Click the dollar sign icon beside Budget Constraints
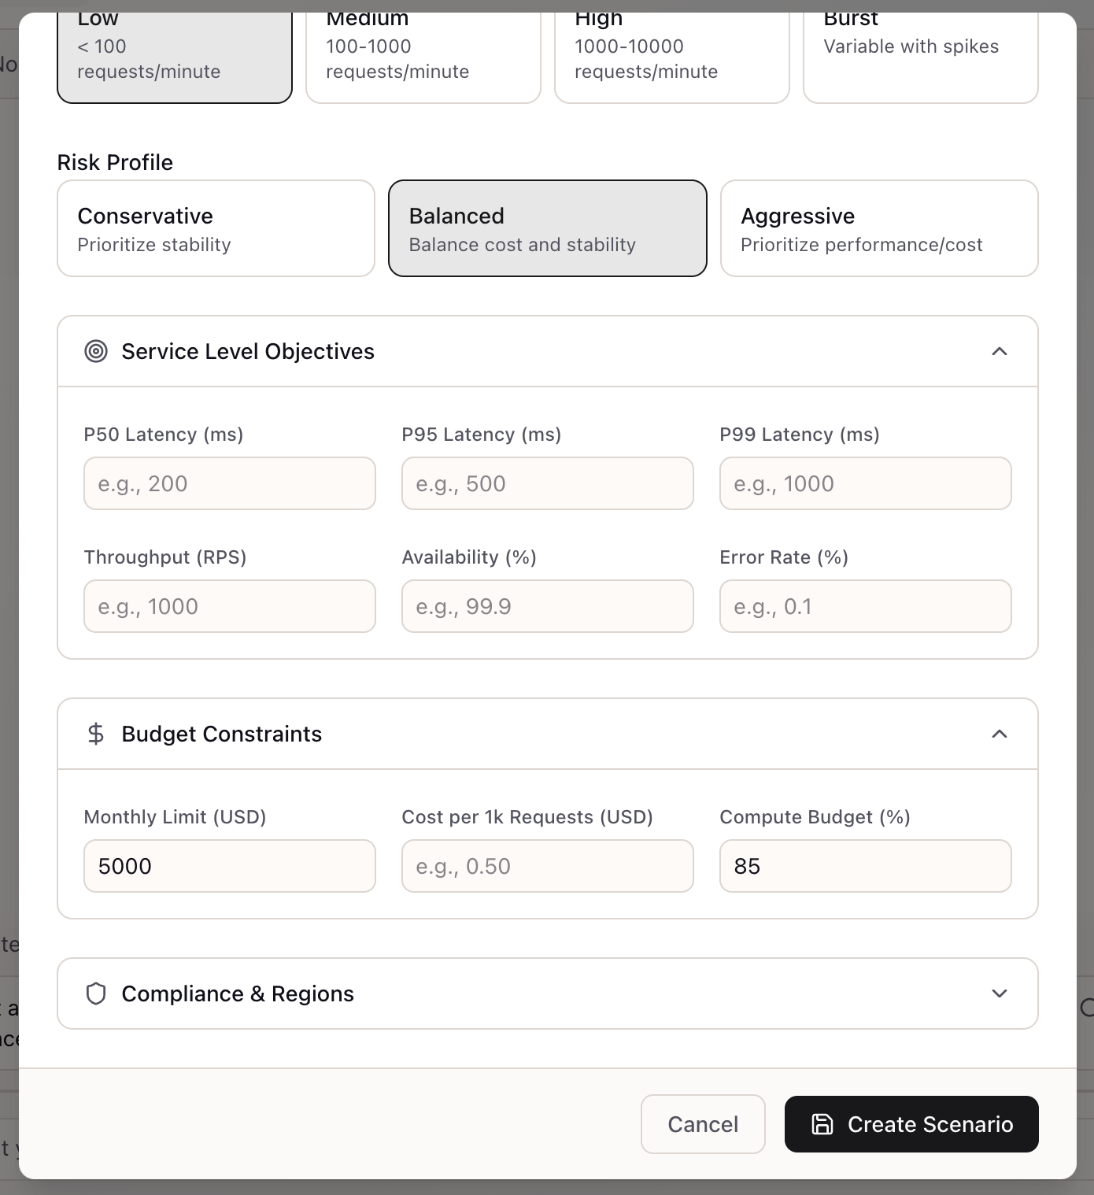The width and height of the screenshot is (1094, 1195). (x=96, y=734)
